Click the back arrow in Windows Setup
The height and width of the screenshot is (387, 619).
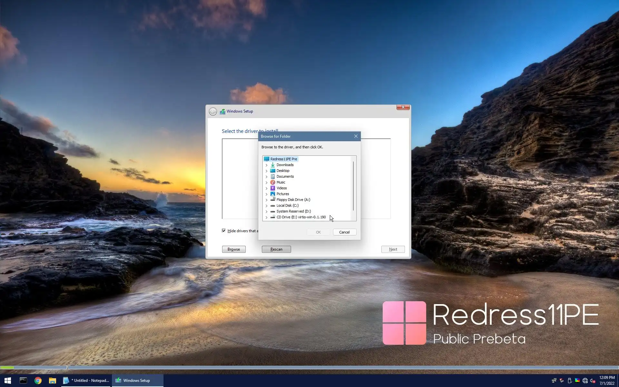[213, 112]
